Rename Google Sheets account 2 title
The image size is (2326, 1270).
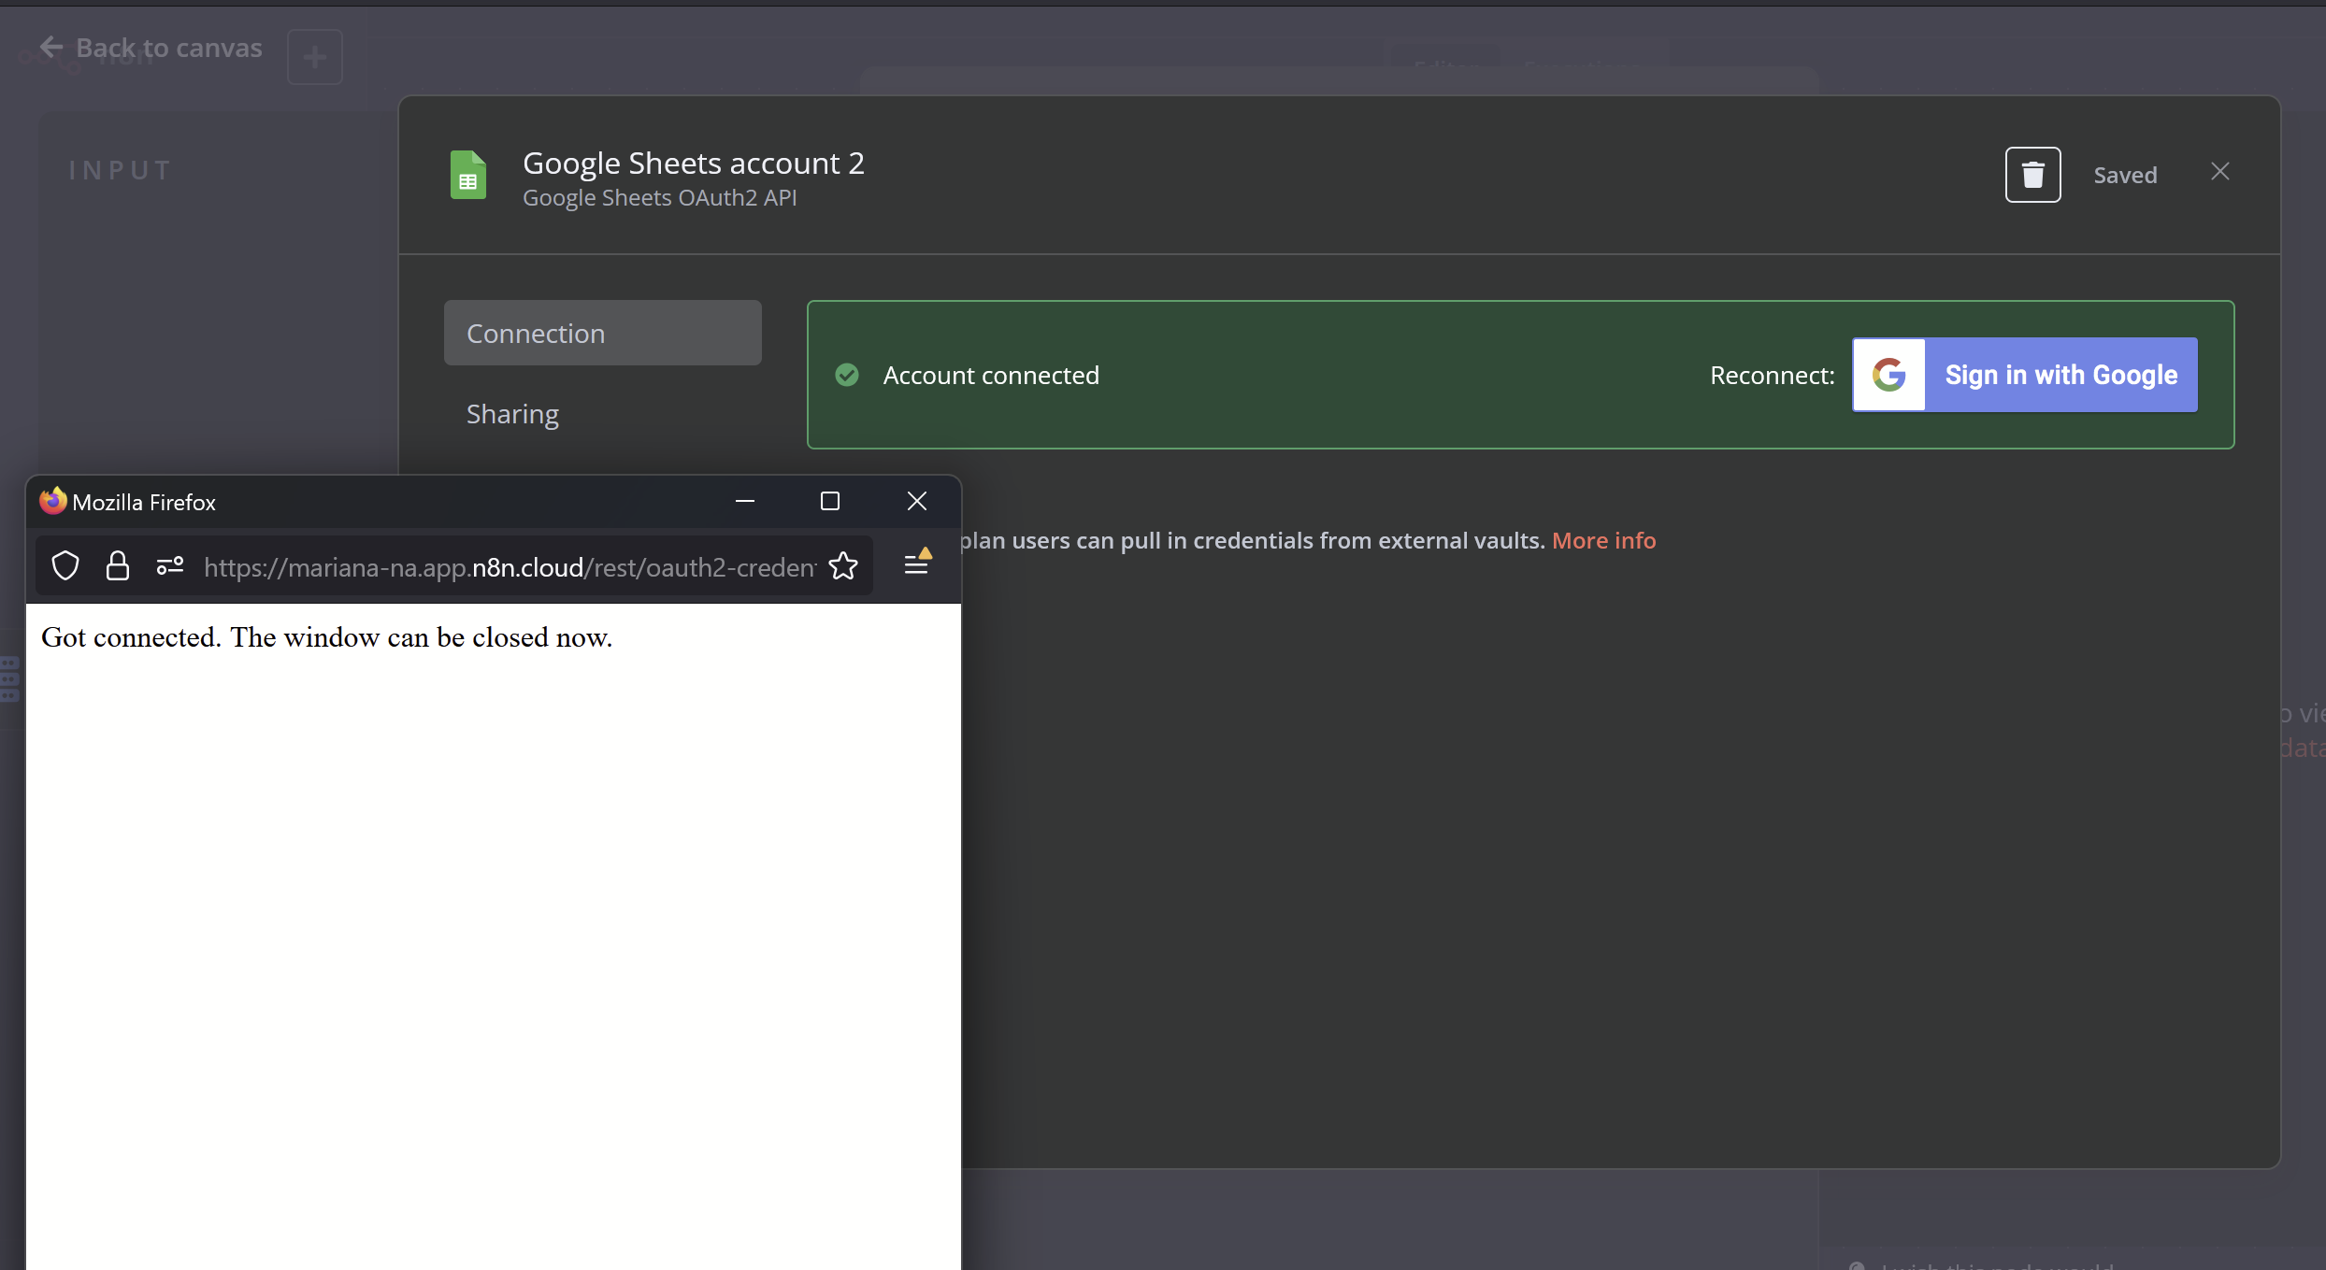[693, 163]
